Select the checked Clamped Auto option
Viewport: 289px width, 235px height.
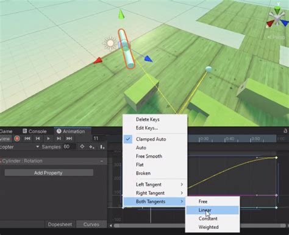point(155,139)
